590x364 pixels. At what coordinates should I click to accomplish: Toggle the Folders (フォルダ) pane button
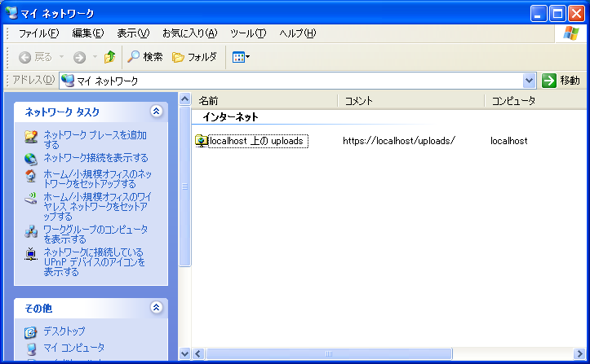194,57
